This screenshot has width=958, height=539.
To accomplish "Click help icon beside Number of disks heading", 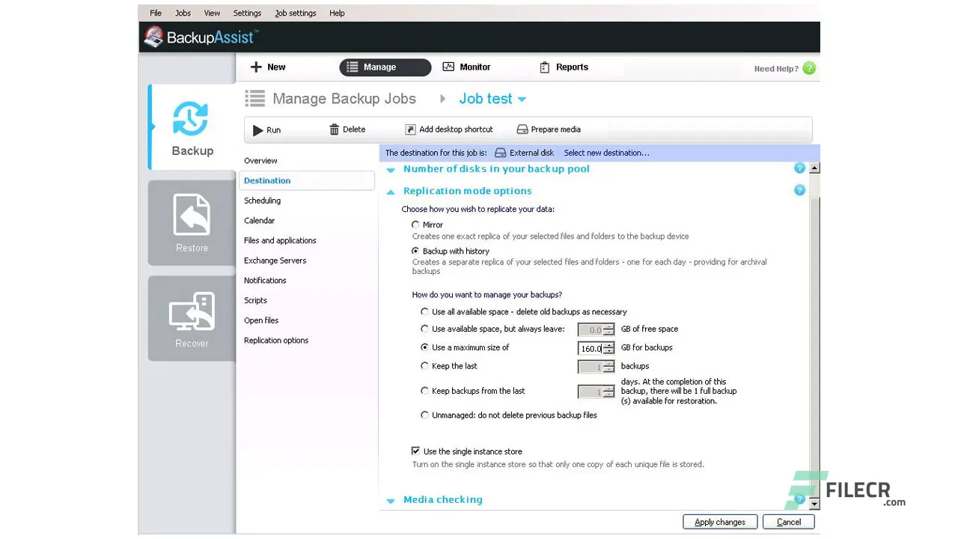I will (799, 168).
